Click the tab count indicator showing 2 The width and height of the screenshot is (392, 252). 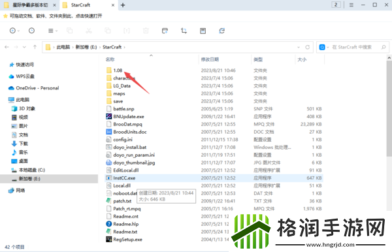coord(336,5)
